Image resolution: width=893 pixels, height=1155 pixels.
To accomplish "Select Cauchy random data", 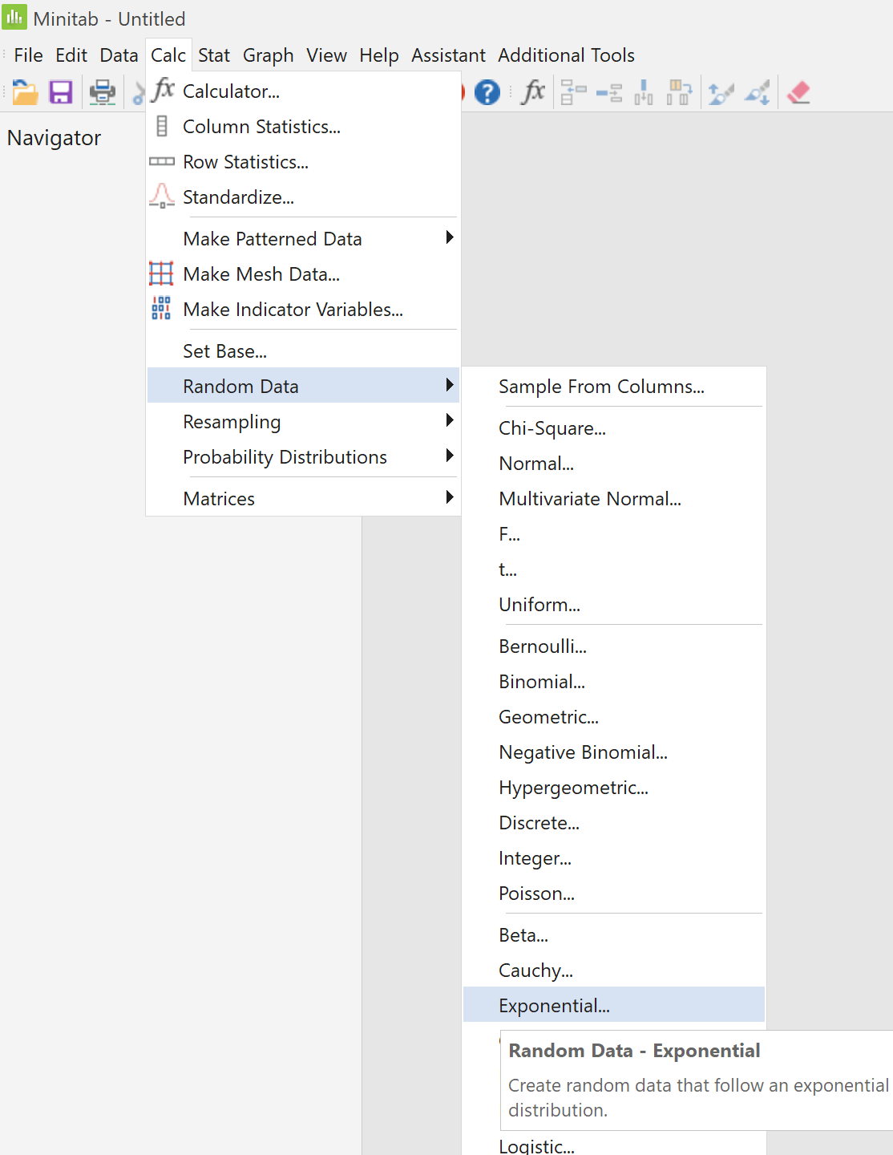I will 614,971.
